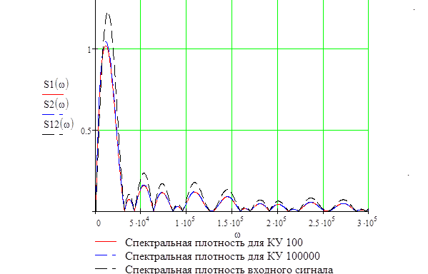Select the S2(ω) trace expression label

(x=56, y=104)
